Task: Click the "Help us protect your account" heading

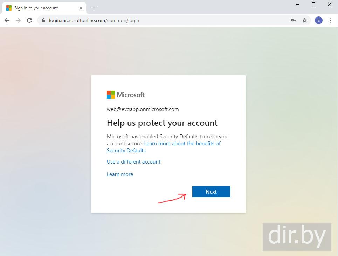Action: pyautogui.click(x=162, y=123)
